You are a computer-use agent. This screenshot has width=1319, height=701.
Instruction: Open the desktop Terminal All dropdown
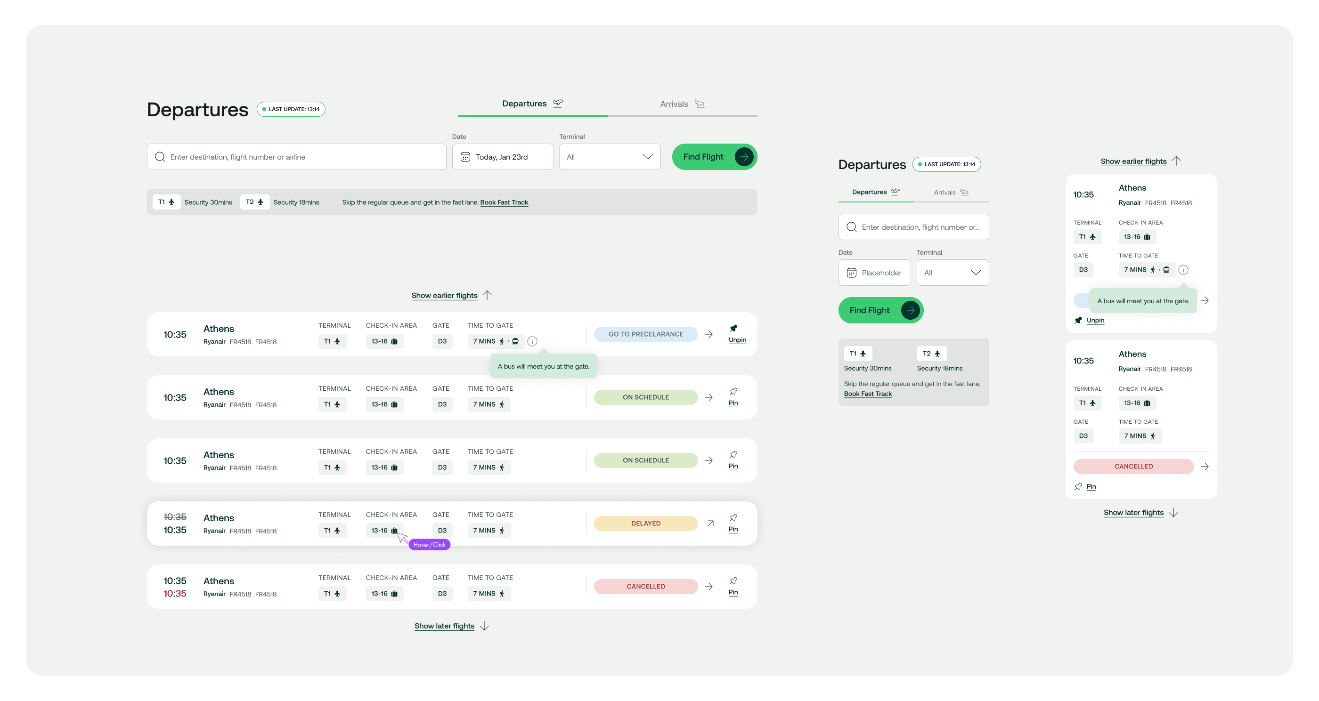[x=609, y=157]
